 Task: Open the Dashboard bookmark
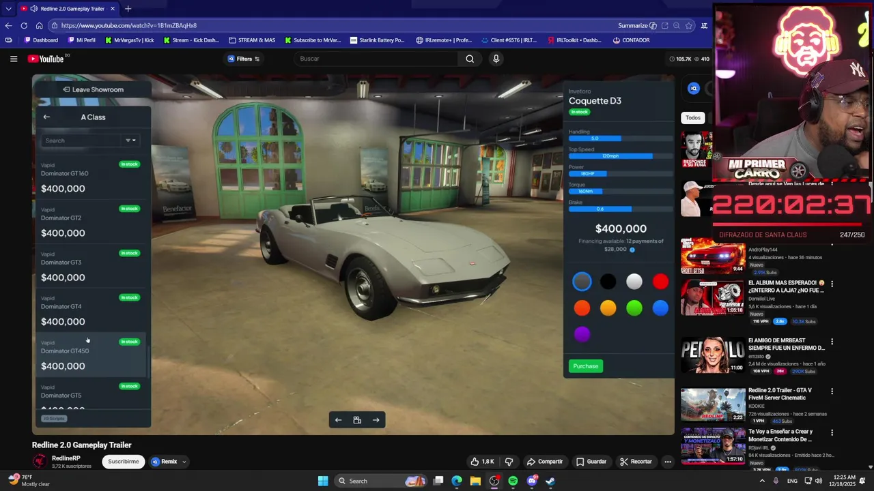(x=41, y=40)
